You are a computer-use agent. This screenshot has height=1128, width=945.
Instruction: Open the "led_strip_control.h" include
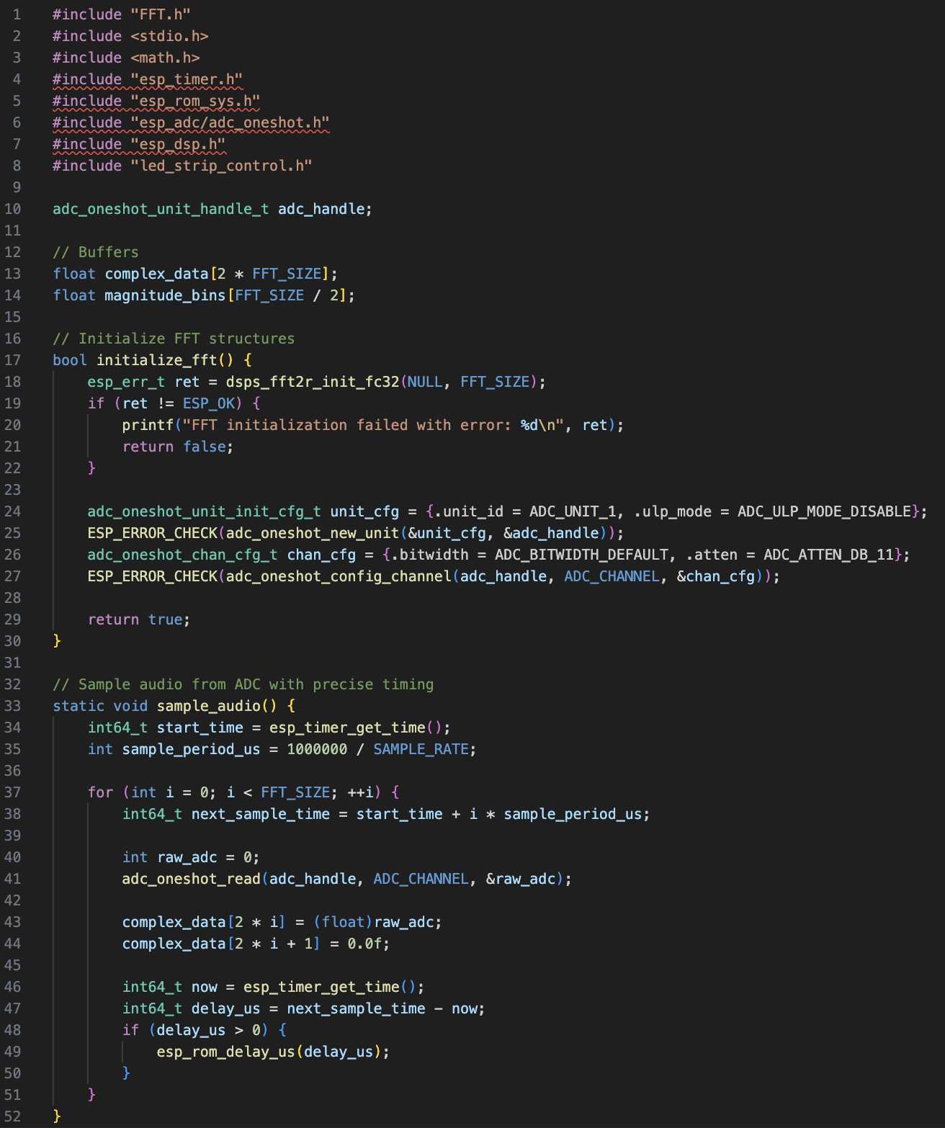pos(221,166)
